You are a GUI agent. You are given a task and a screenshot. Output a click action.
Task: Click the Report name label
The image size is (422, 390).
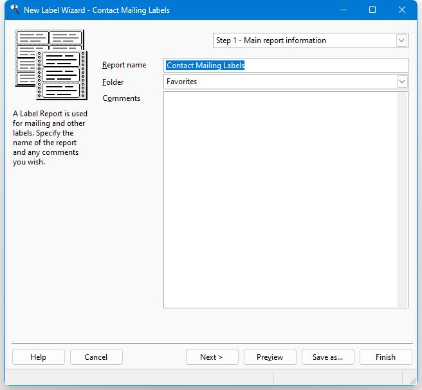pyautogui.click(x=124, y=65)
